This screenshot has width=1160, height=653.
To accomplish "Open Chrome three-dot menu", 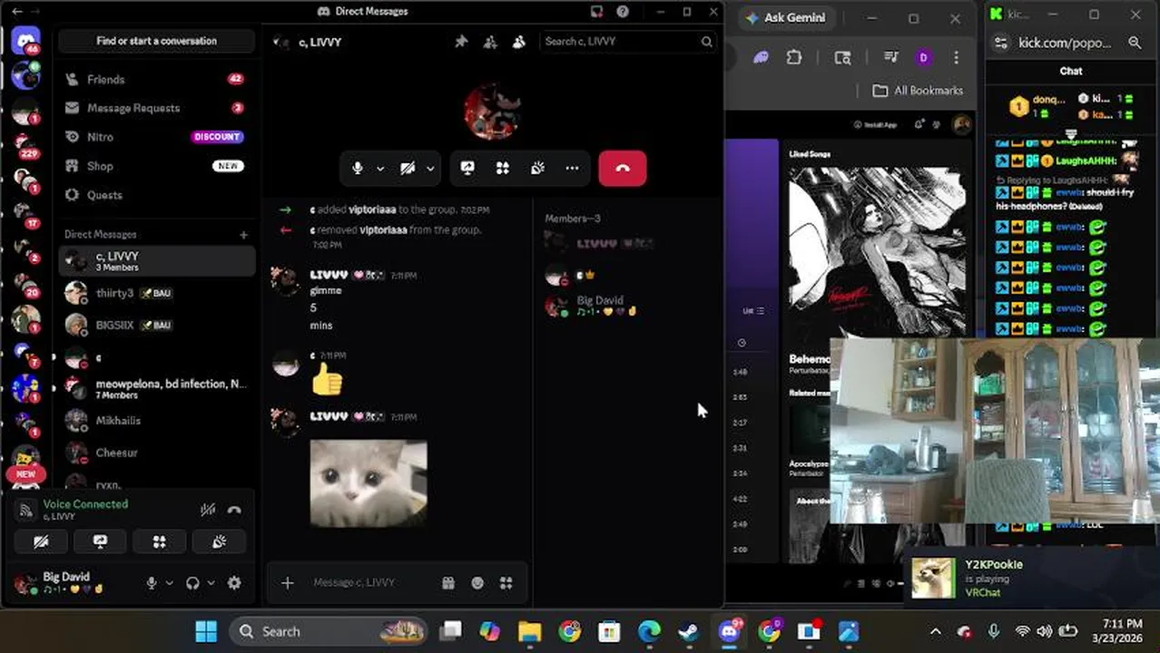I will coord(956,57).
